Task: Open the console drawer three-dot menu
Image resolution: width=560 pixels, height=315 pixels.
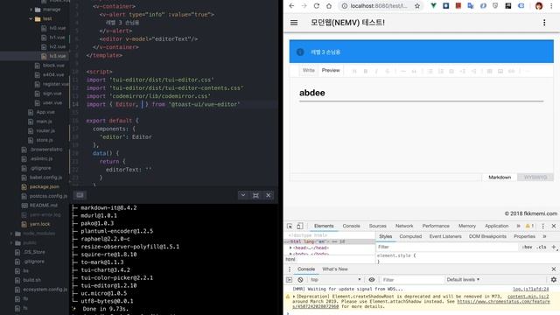Action: 290,269
